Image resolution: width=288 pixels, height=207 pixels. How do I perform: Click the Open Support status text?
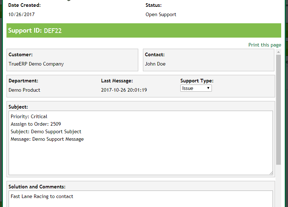click(x=161, y=15)
